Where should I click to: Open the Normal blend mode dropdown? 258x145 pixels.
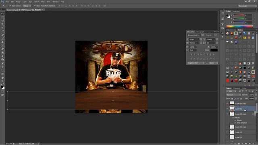point(233,95)
